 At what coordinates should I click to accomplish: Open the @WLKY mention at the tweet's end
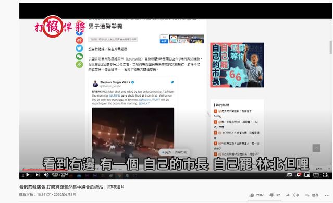coord(144,103)
